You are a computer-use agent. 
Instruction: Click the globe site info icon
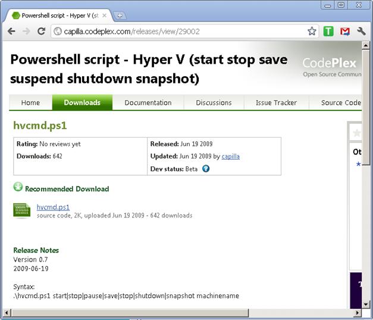(58, 31)
